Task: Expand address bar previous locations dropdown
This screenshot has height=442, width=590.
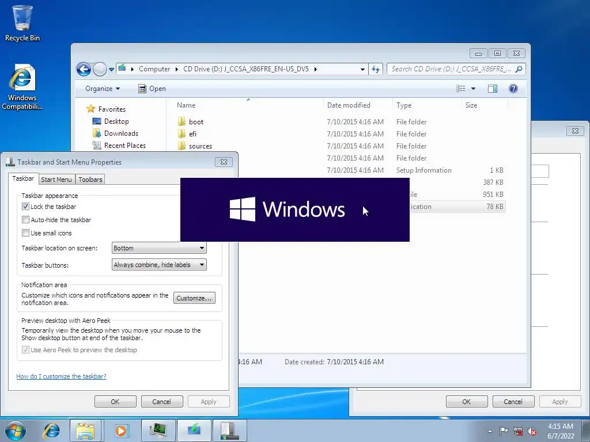Action: (362, 69)
